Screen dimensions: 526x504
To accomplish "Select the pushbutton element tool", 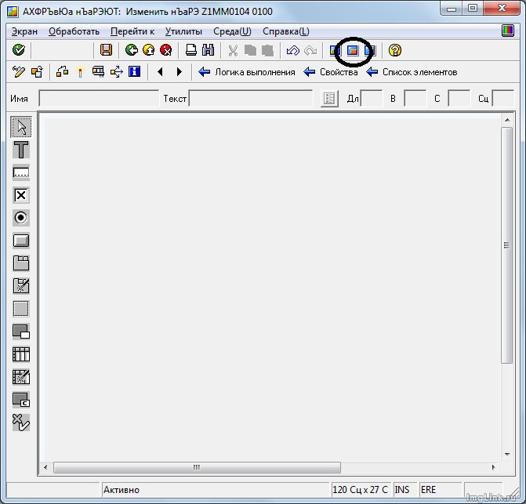I will [x=21, y=241].
